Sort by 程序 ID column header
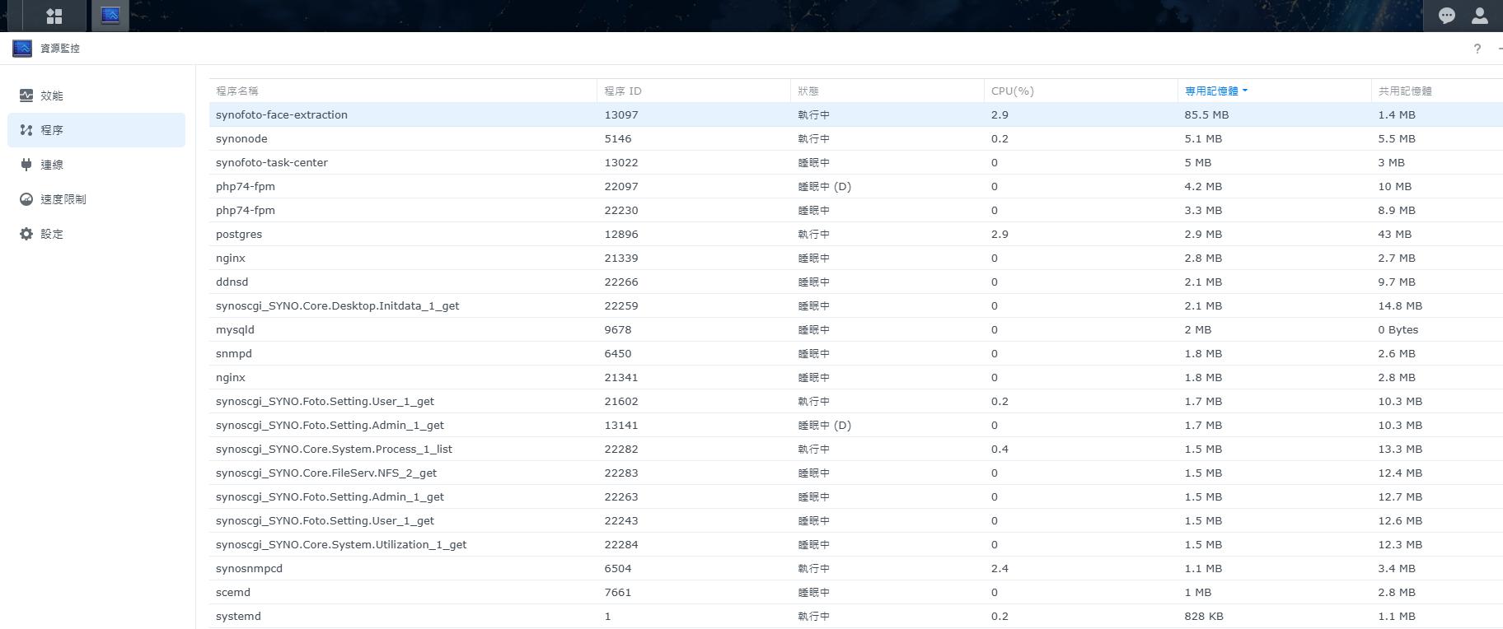Screen dimensions: 1503x629 (694, 91)
